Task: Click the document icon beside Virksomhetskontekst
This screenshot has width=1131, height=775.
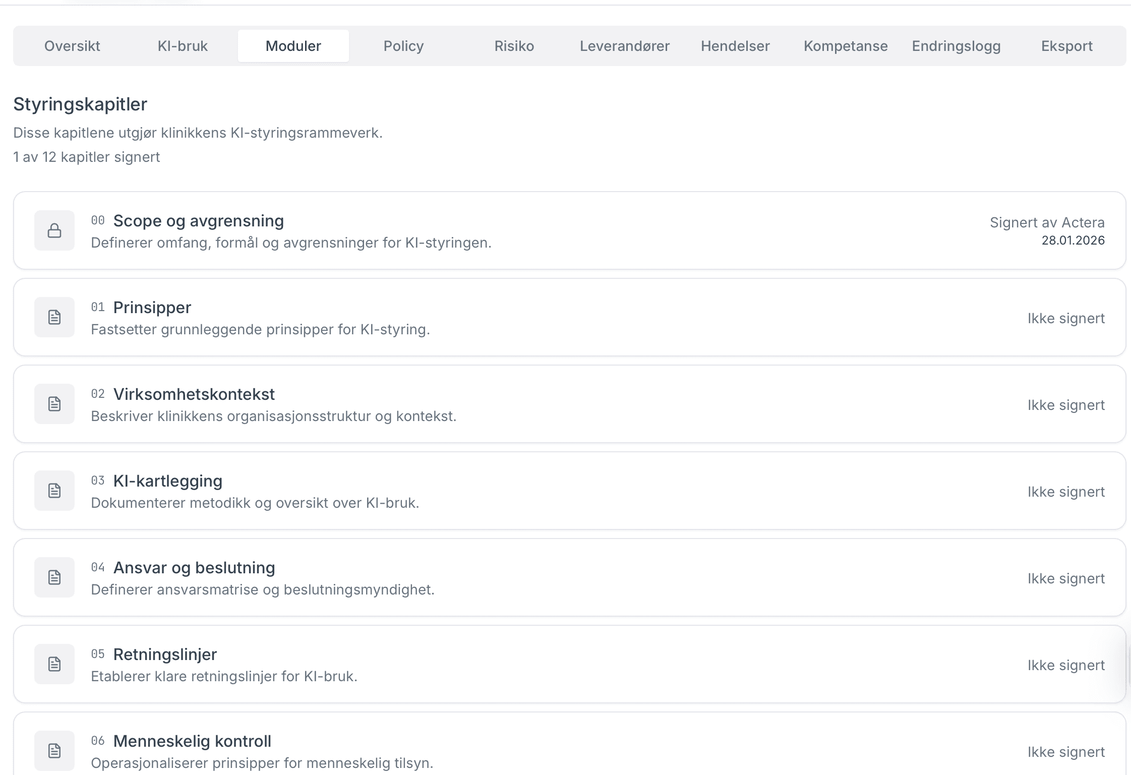Action: pos(54,404)
